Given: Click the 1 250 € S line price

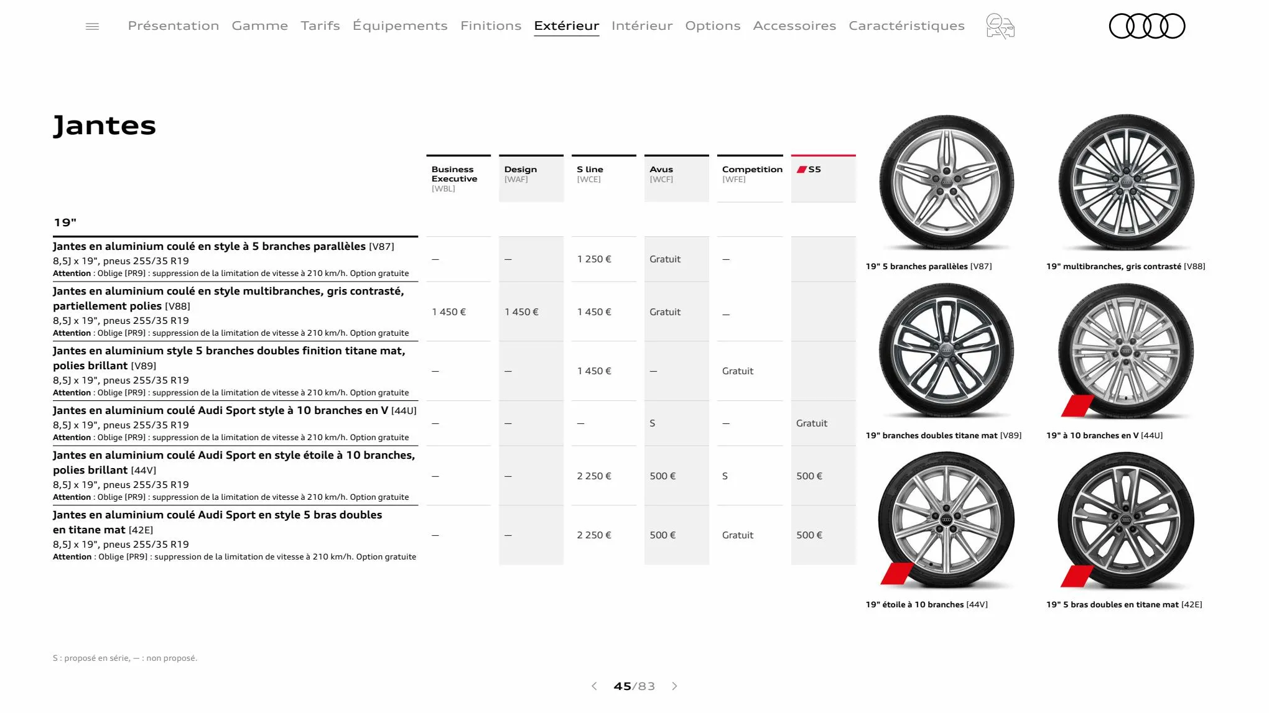Looking at the screenshot, I should [594, 259].
